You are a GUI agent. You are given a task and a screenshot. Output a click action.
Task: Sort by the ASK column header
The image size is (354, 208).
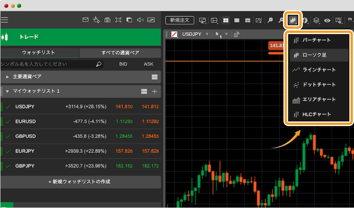pos(148,64)
